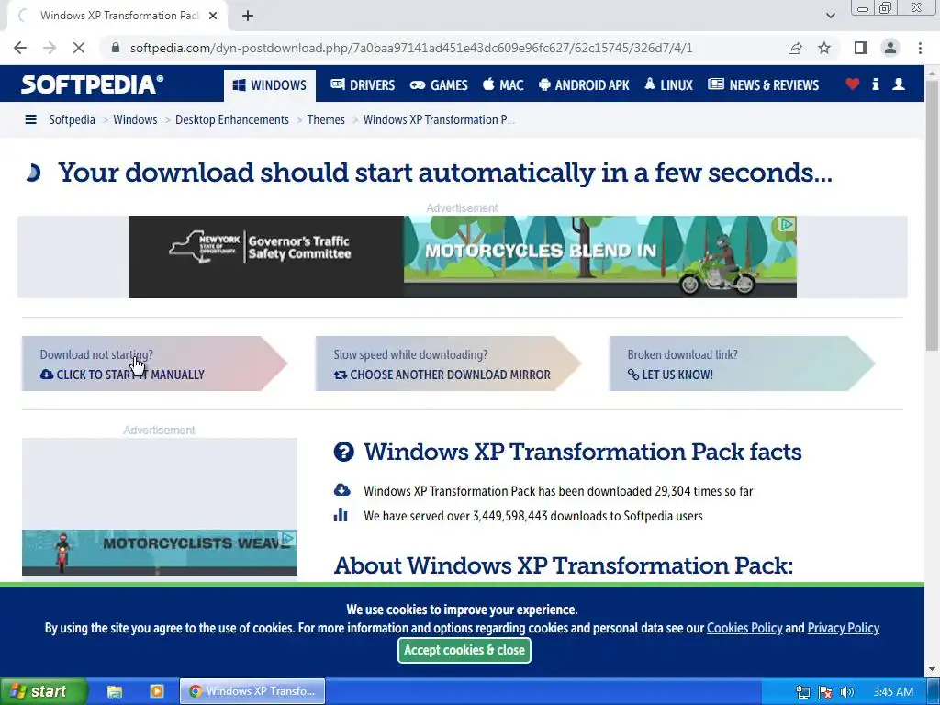The width and height of the screenshot is (940, 705).
Task: Click the address bar URL
Action: (x=411, y=48)
